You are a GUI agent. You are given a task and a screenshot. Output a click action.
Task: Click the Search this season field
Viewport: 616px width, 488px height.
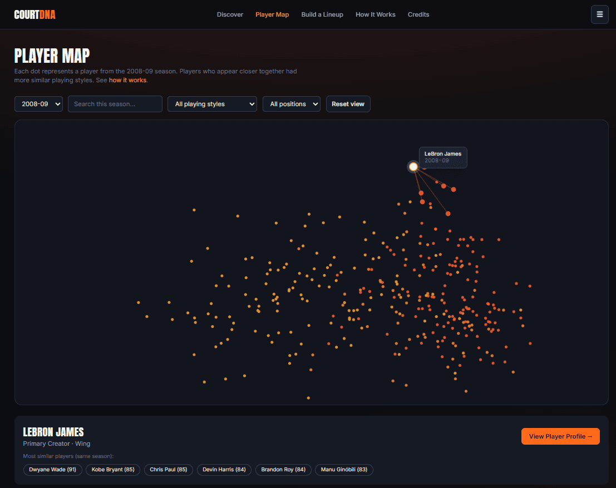click(x=115, y=104)
